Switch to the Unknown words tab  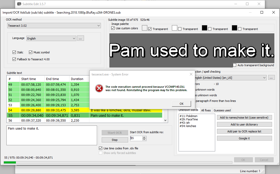[188, 110]
